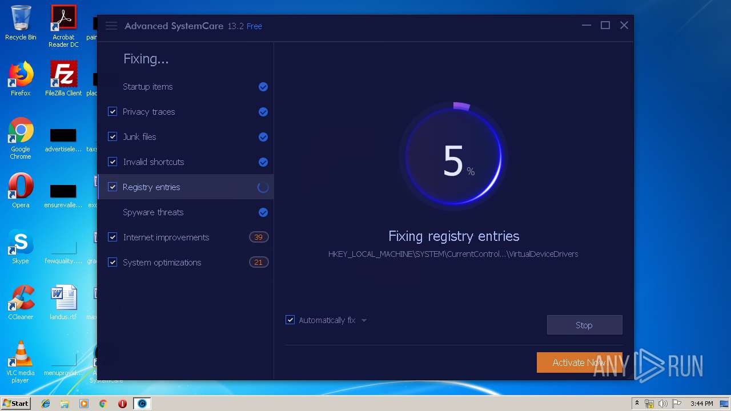Click the Junk files completed checkmark icon
This screenshot has width=731, height=411.
click(x=263, y=137)
